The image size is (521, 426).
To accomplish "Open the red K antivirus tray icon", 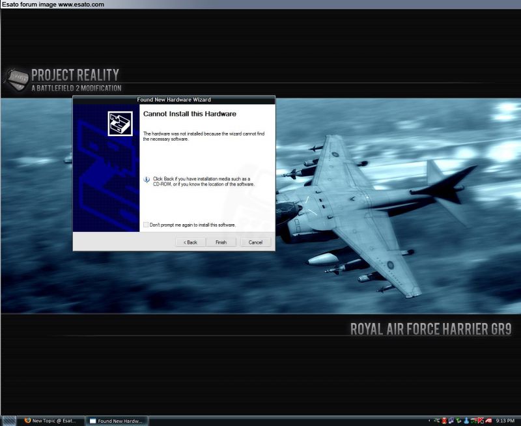I will pyautogui.click(x=481, y=421).
